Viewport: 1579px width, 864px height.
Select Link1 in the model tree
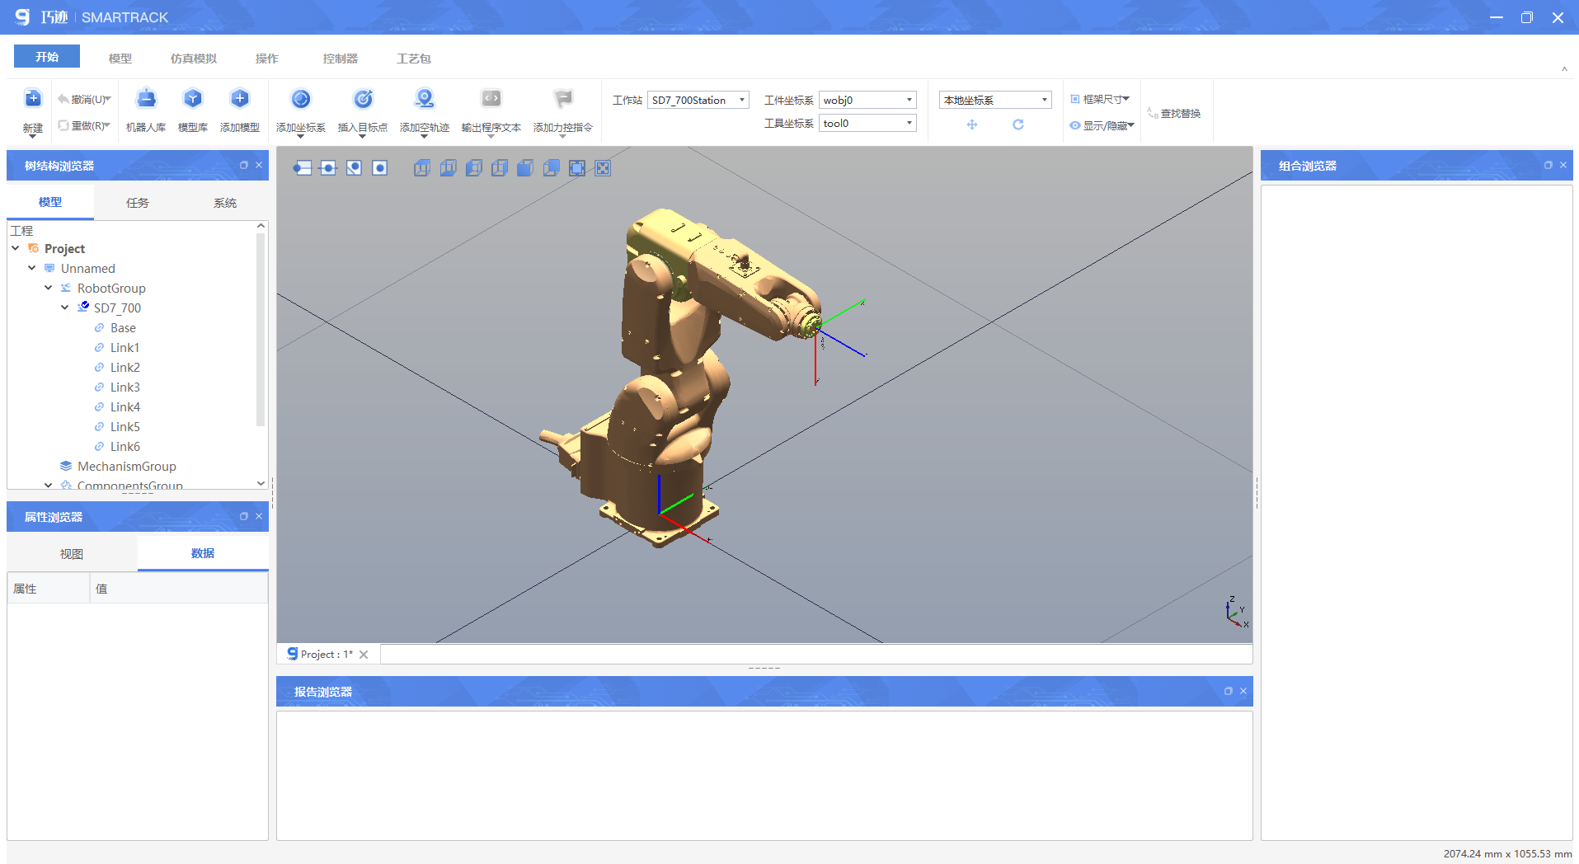(125, 347)
